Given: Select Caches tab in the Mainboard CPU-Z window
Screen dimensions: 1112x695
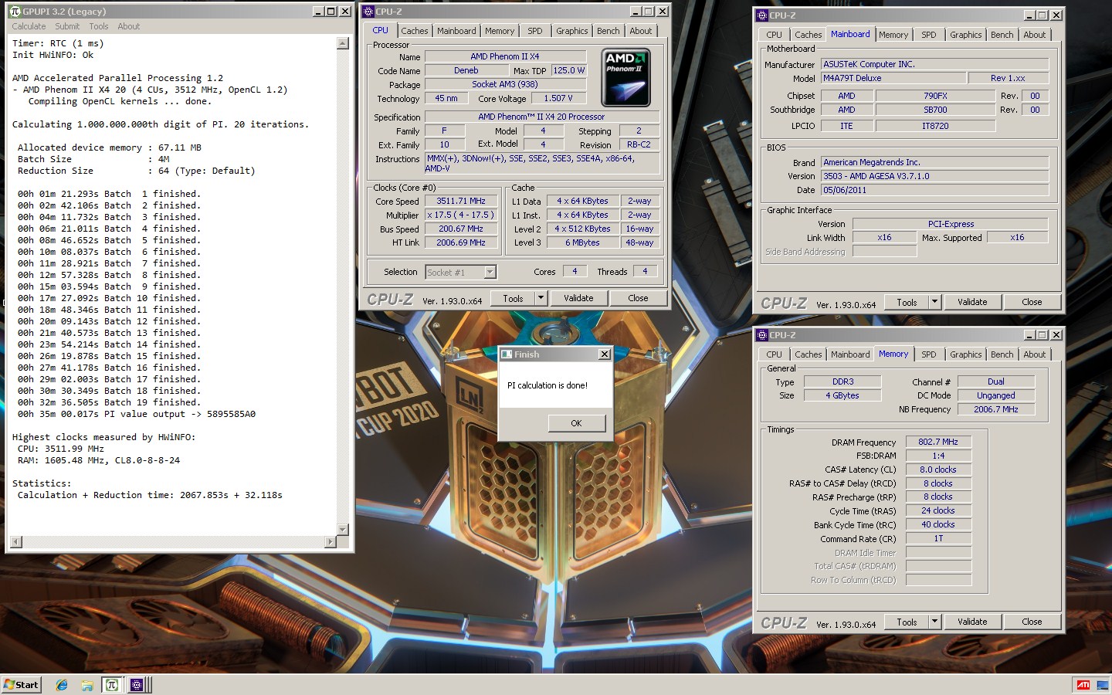Looking at the screenshot, I should (x=808, y=35).
